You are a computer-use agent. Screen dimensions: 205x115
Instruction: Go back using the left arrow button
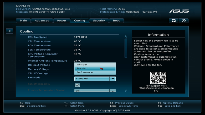coord(9,31)
